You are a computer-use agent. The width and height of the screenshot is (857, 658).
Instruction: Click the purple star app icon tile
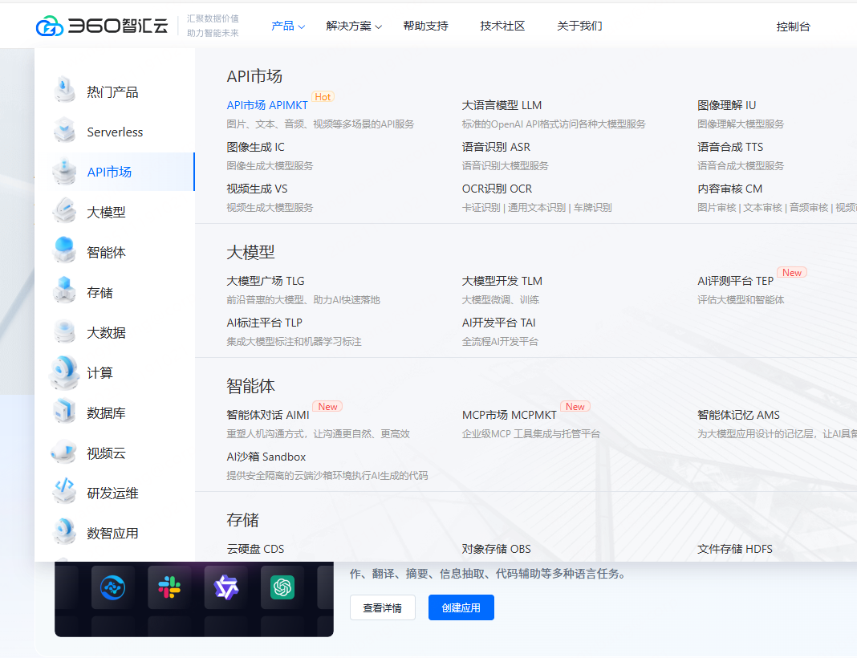click(225, 587)
